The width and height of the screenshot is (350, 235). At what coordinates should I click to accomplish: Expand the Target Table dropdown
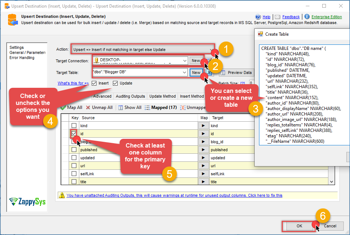pos(184,73)
